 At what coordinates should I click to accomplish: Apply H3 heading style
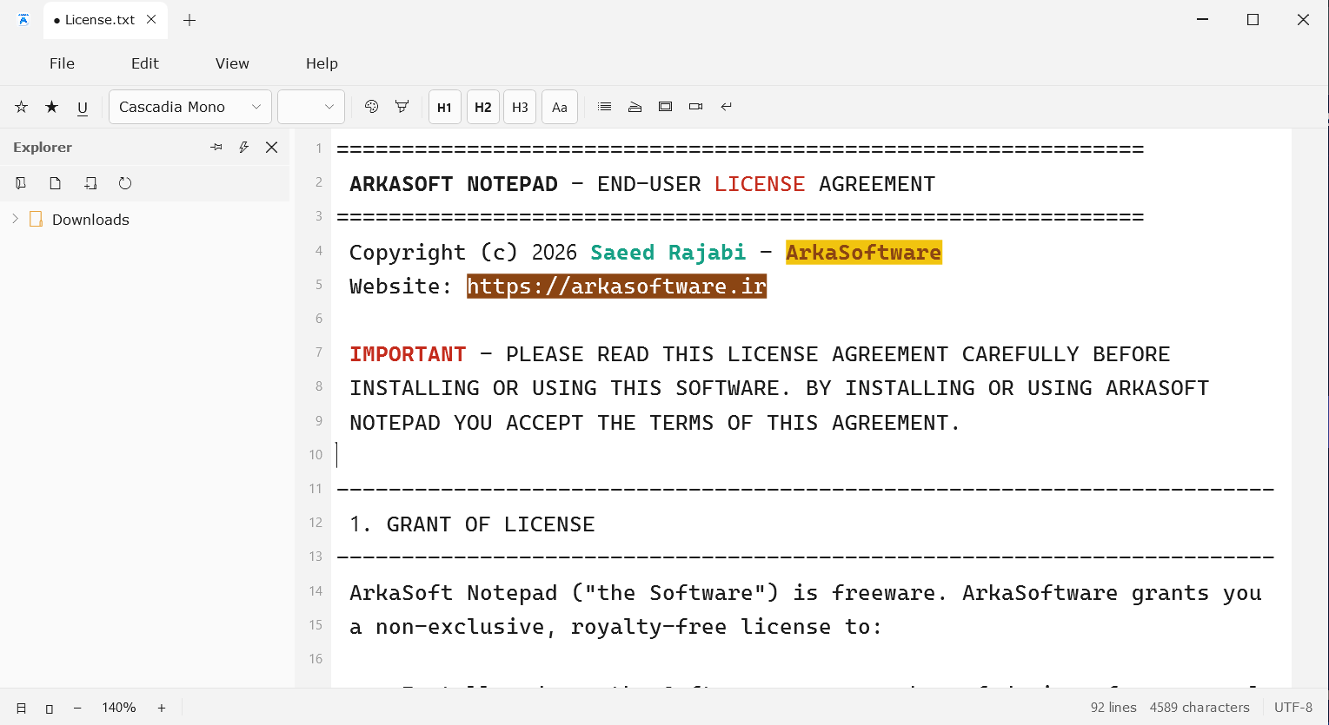click(x=520, y=107)
